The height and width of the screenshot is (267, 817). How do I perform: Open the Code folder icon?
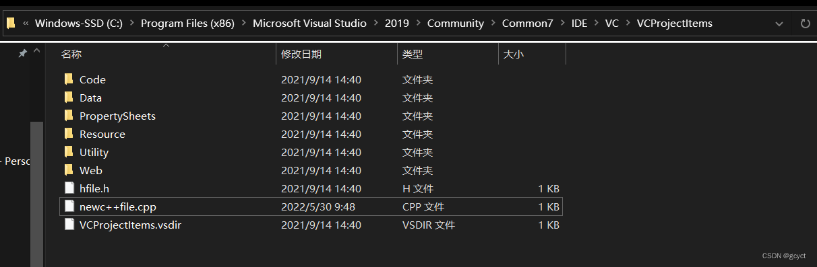click(x=68, y=79)
